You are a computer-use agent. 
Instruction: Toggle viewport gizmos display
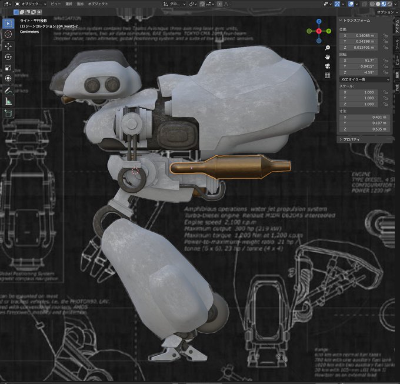[x=337, y=4]
